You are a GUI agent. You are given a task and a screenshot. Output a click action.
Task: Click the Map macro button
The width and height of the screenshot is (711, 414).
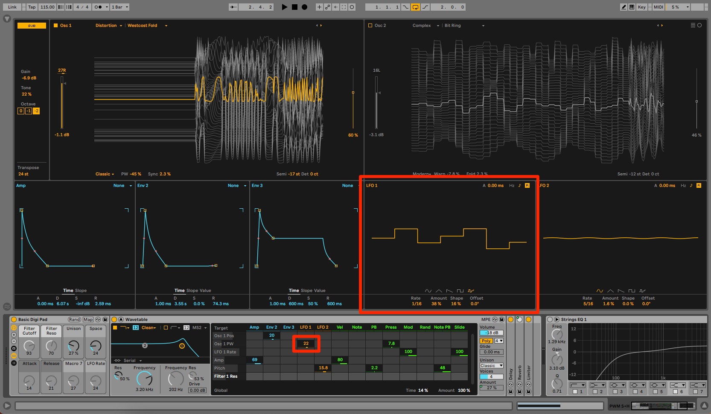point(88,319)
